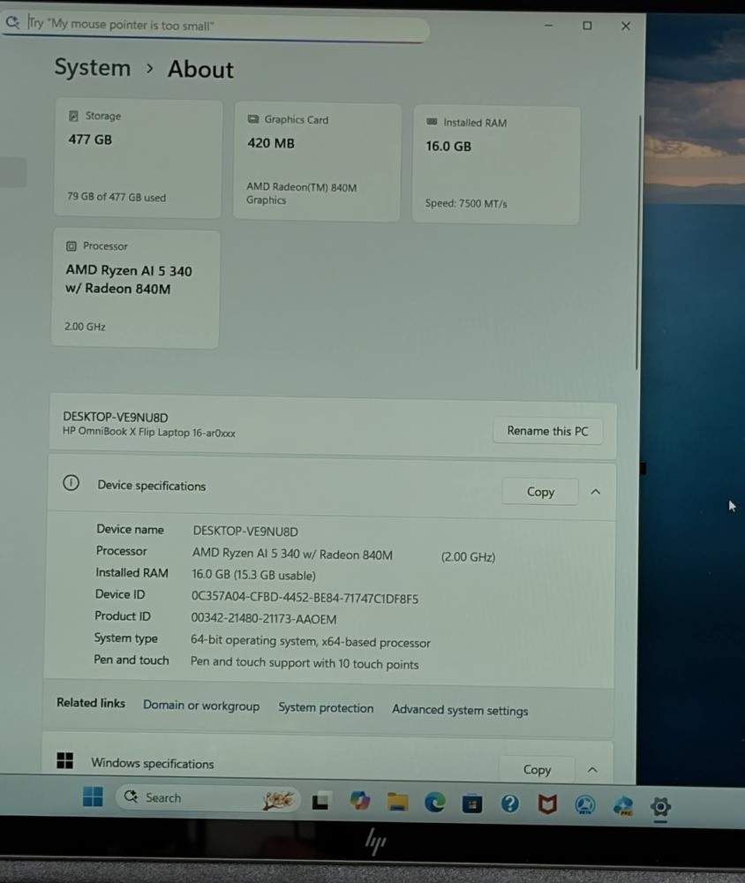Select the Device ID value text
The height and width of the screenshot is (883, 745).
tap(305, 598)
